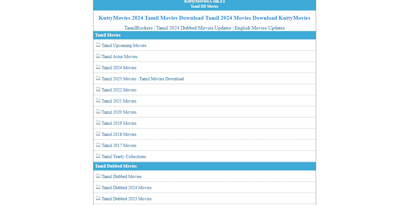
Task: Click folder icon beside Tamil 2023 Movies
Action: pos(98,78)
